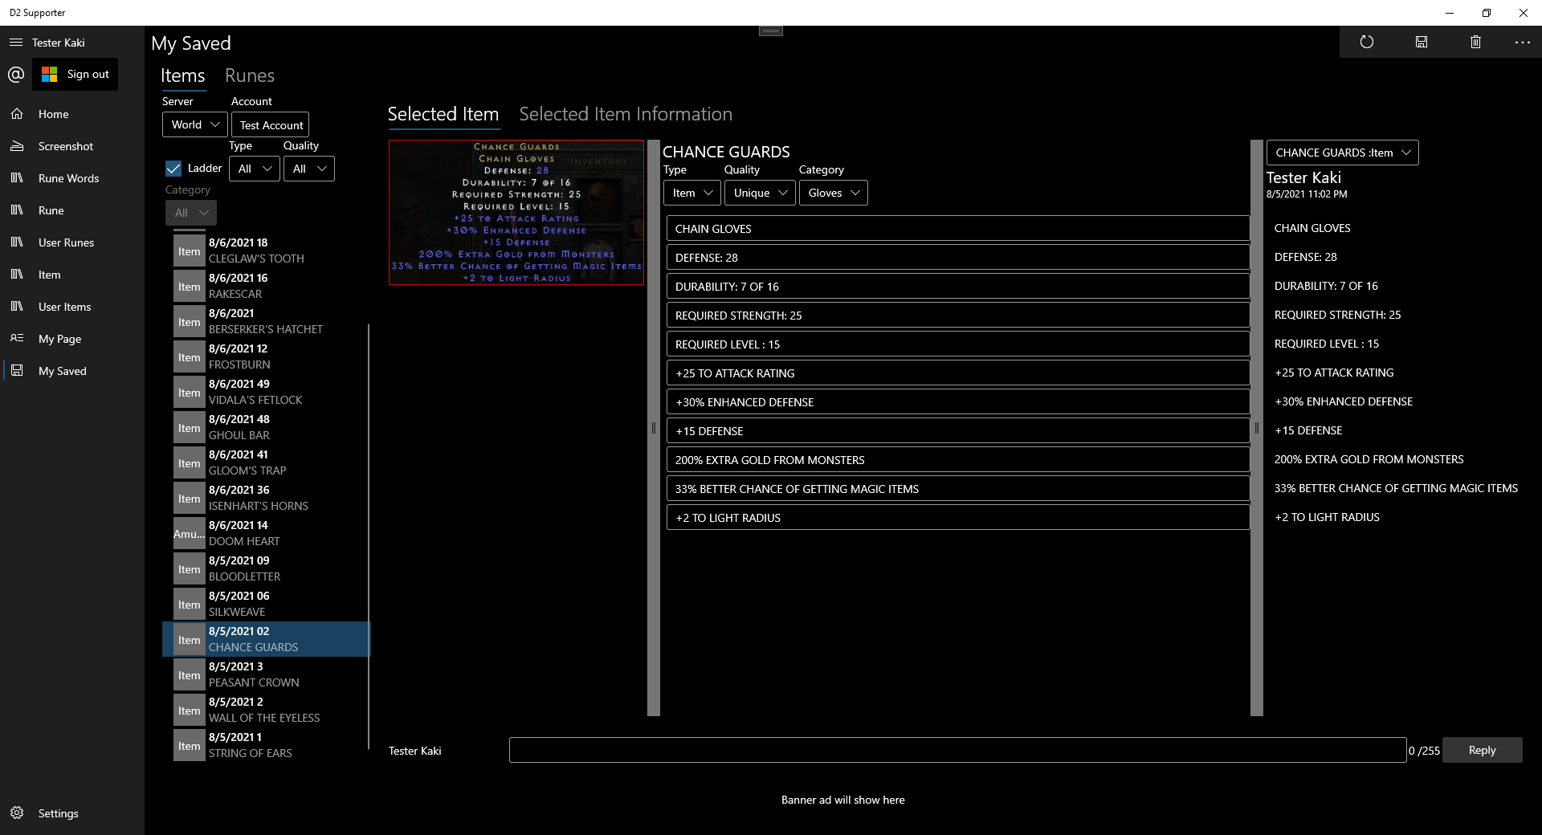1542x835 pixels.
Task: Switch to the Items tab
Action: (x=183, y=75)
